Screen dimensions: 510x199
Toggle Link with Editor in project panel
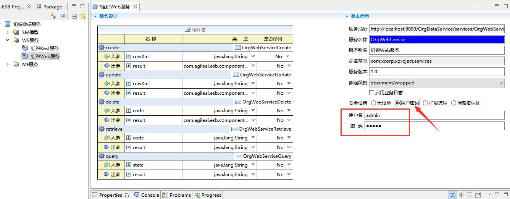coord(82,16)
